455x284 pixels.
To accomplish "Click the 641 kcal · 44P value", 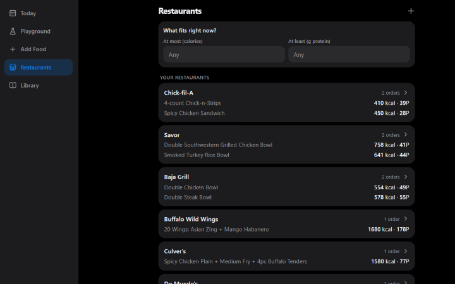I will [x=391, y=155].
